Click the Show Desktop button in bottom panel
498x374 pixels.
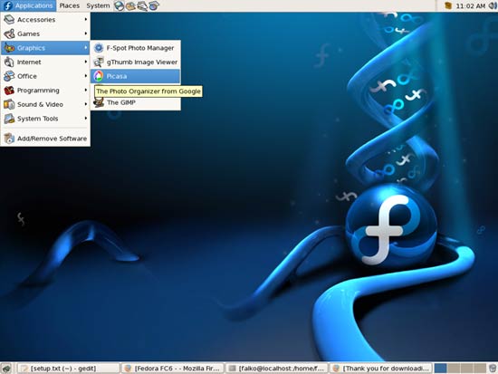pyautogui.click(x=6, y=369)
